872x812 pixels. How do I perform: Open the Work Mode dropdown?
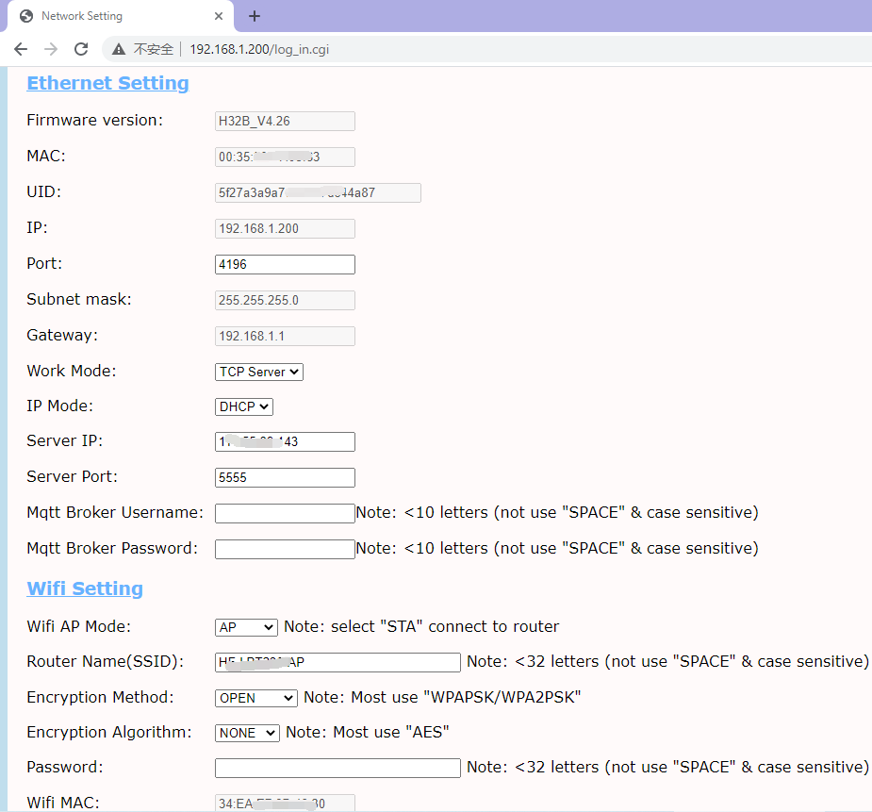click(259, 372)
